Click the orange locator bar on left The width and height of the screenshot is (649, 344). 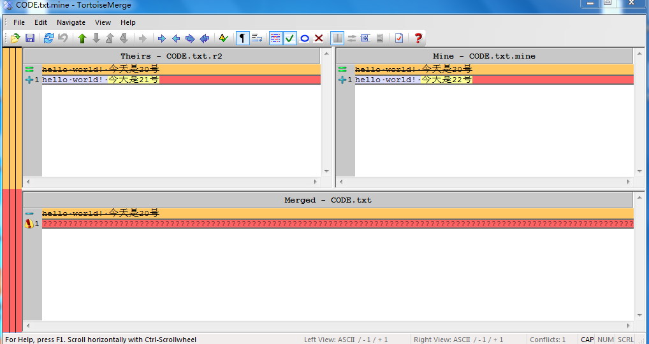11,118
